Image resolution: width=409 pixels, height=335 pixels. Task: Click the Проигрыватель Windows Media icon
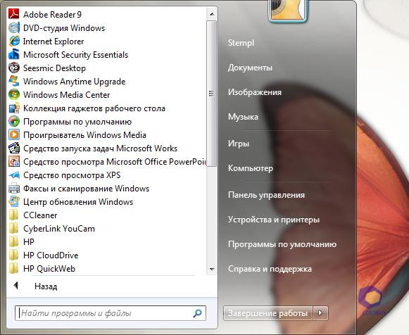coord(14,135)
